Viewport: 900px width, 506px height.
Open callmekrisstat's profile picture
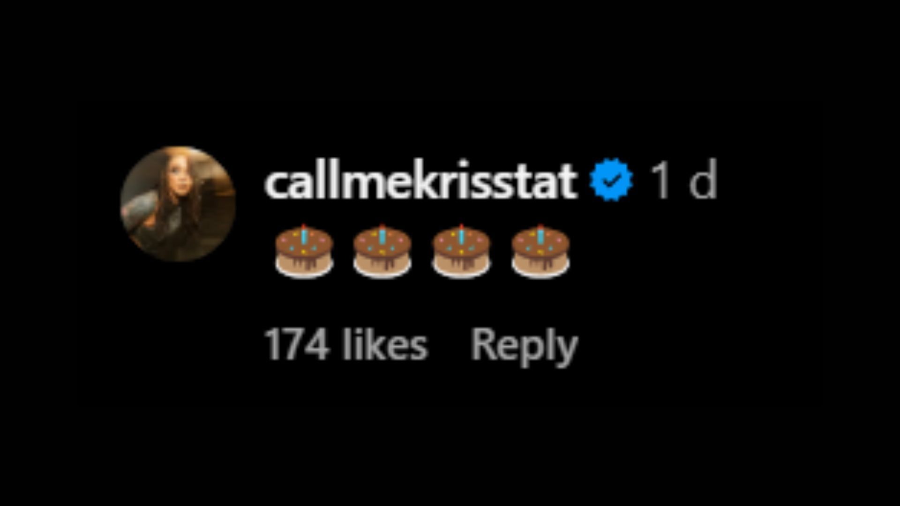(x=178, y=204)
